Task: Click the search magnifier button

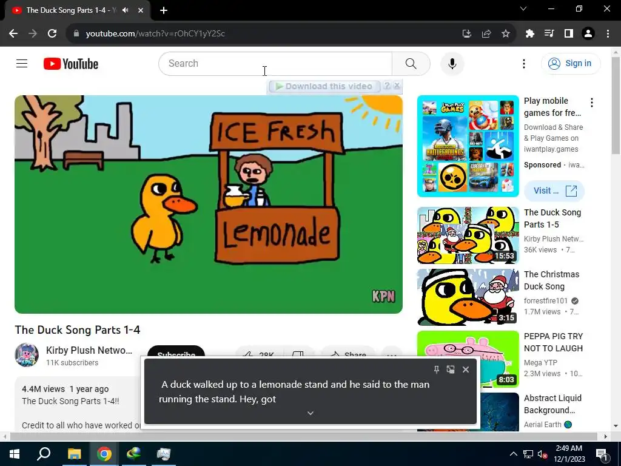Action: click(411, 63)
